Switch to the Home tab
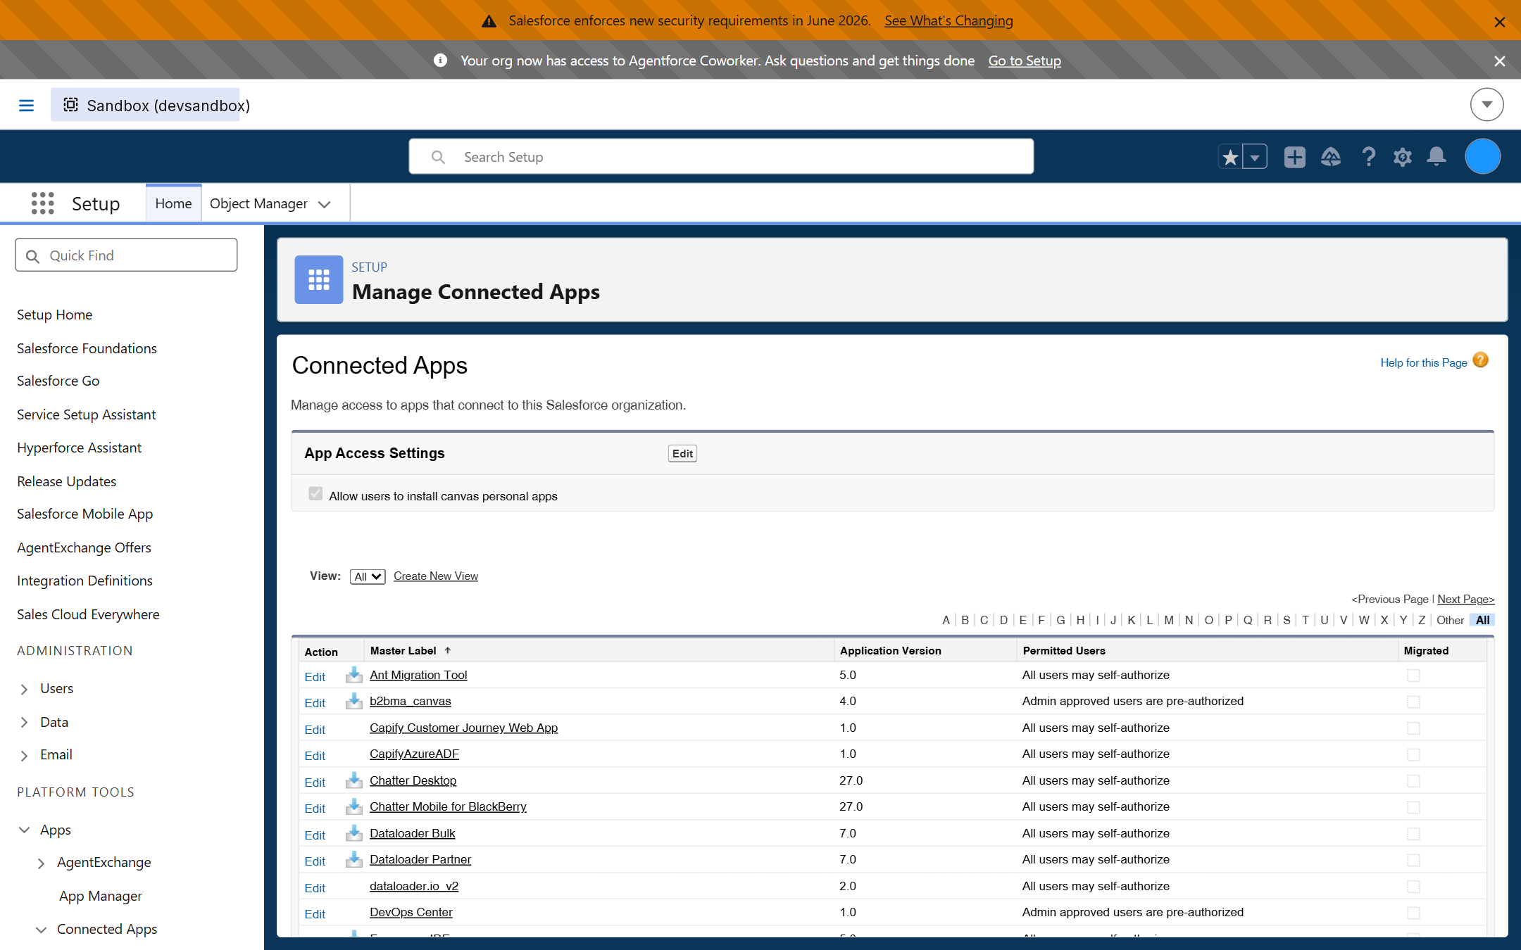Image resolution: width=1521 pixels, height=950 pixels. click(x=173, y=203)
